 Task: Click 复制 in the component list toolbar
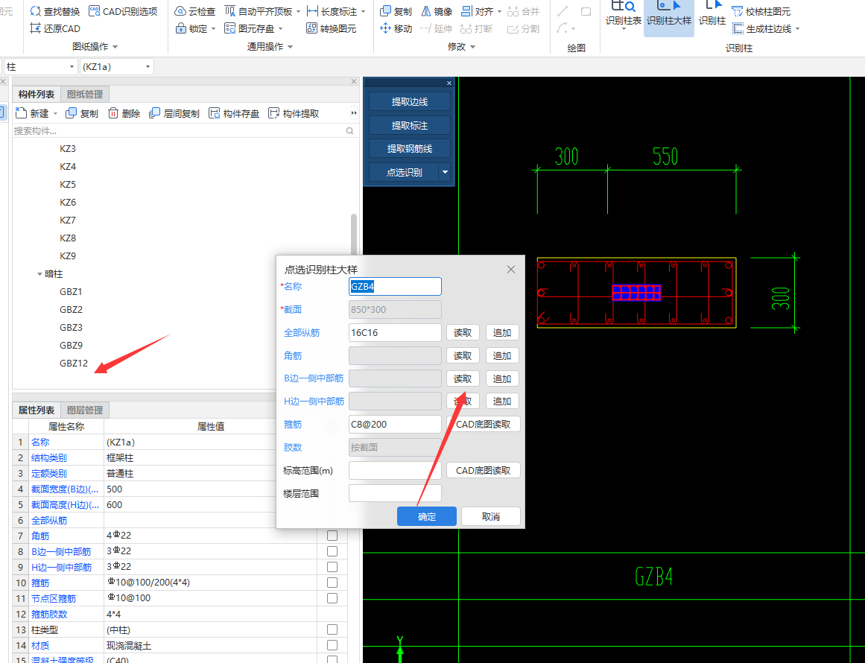click(82, 113)
